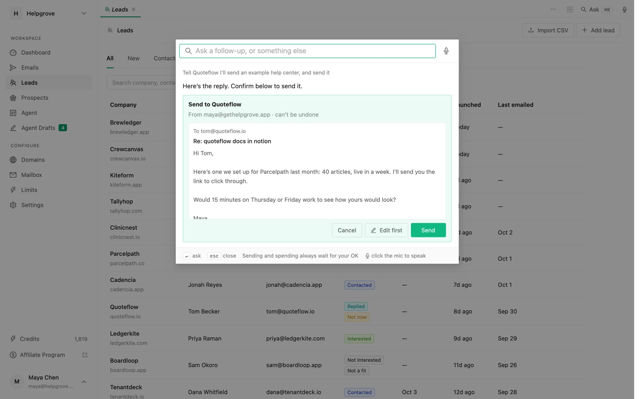Expand the Maya Chen account menu
Screen dimensions: 639x399
coord(49,382)
